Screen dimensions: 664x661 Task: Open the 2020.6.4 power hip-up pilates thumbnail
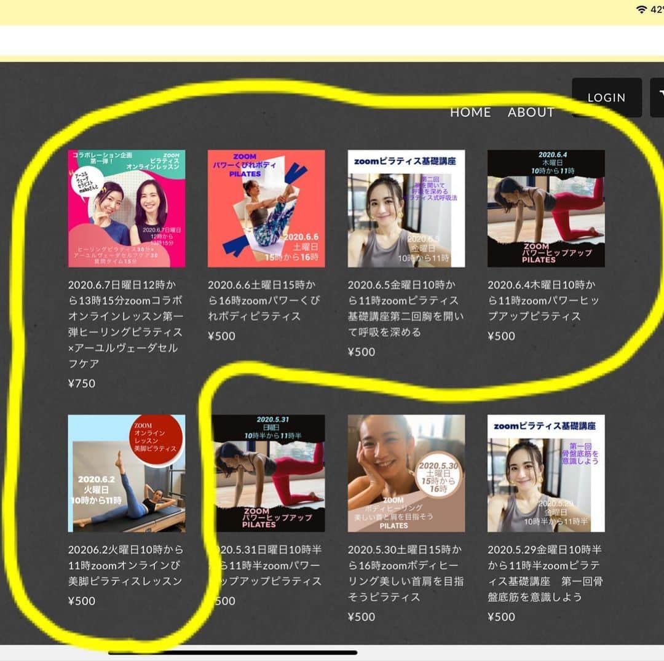(546, 208)
